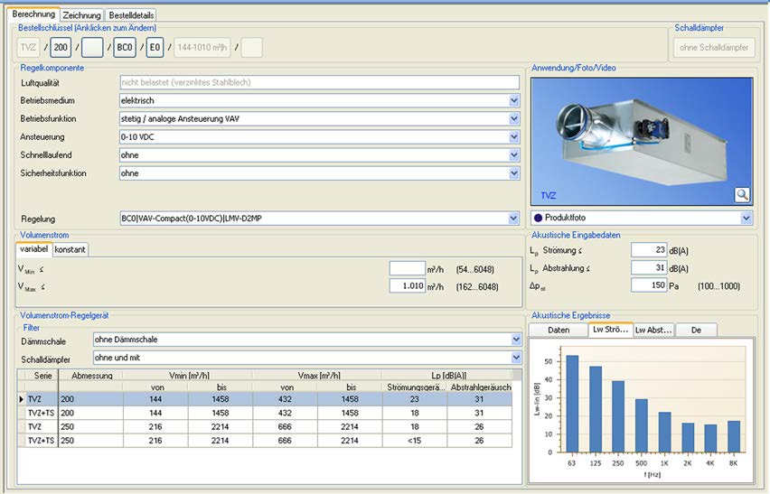Switch to the Bestelldetails tab
Viewport: 770px width, 494px height.
coord(131,15)
